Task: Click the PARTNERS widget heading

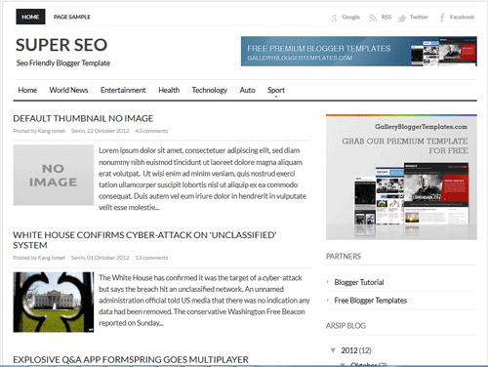Action: [x=344, y=257]
